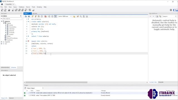178x100 pixels.
Task: Open the object inspector toolbar icon
Action: (9, 10)
